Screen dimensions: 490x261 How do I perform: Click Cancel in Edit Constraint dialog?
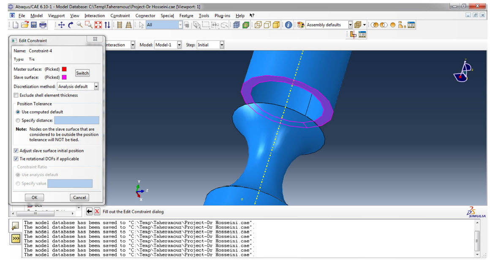tap(79, 197)
